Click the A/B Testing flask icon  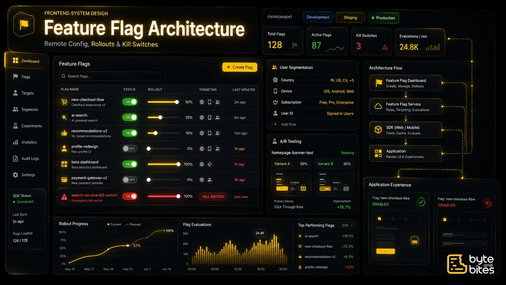point(274,141)
